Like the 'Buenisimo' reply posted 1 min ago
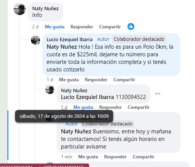This screenshot has height=167, width=195. coord(88,157)
